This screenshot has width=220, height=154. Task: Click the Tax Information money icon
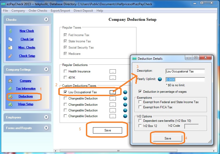tap(10, 89)
